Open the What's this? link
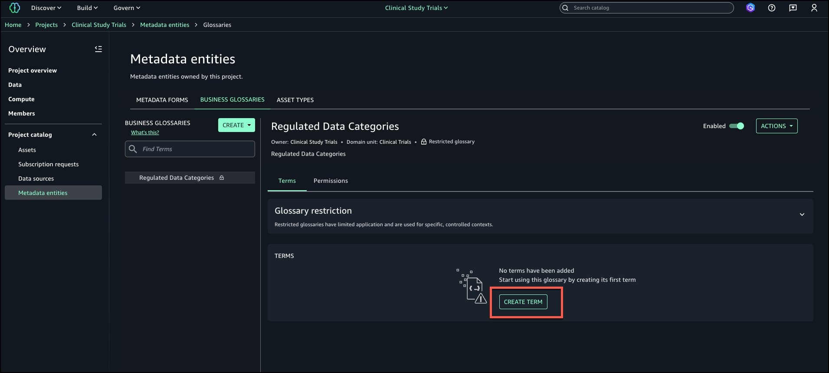 click(145, 132)
